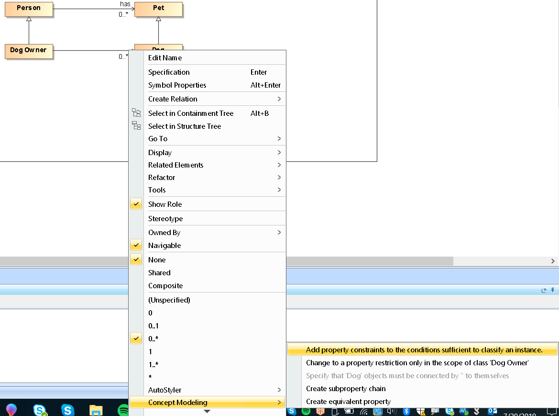This screenshot has width=559, height=416.
Task: Click the Select in Structure Tree icon
Action: [136, 126]
